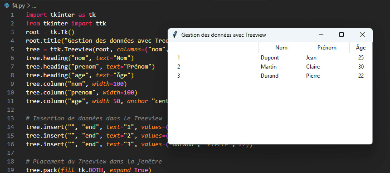Click the age value 25
Image resolution: width=390 pixels, height=173 pixels.
[361, 58]
